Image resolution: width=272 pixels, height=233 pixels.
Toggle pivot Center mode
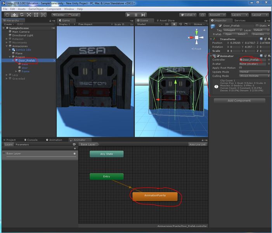[x=59, y=15]
